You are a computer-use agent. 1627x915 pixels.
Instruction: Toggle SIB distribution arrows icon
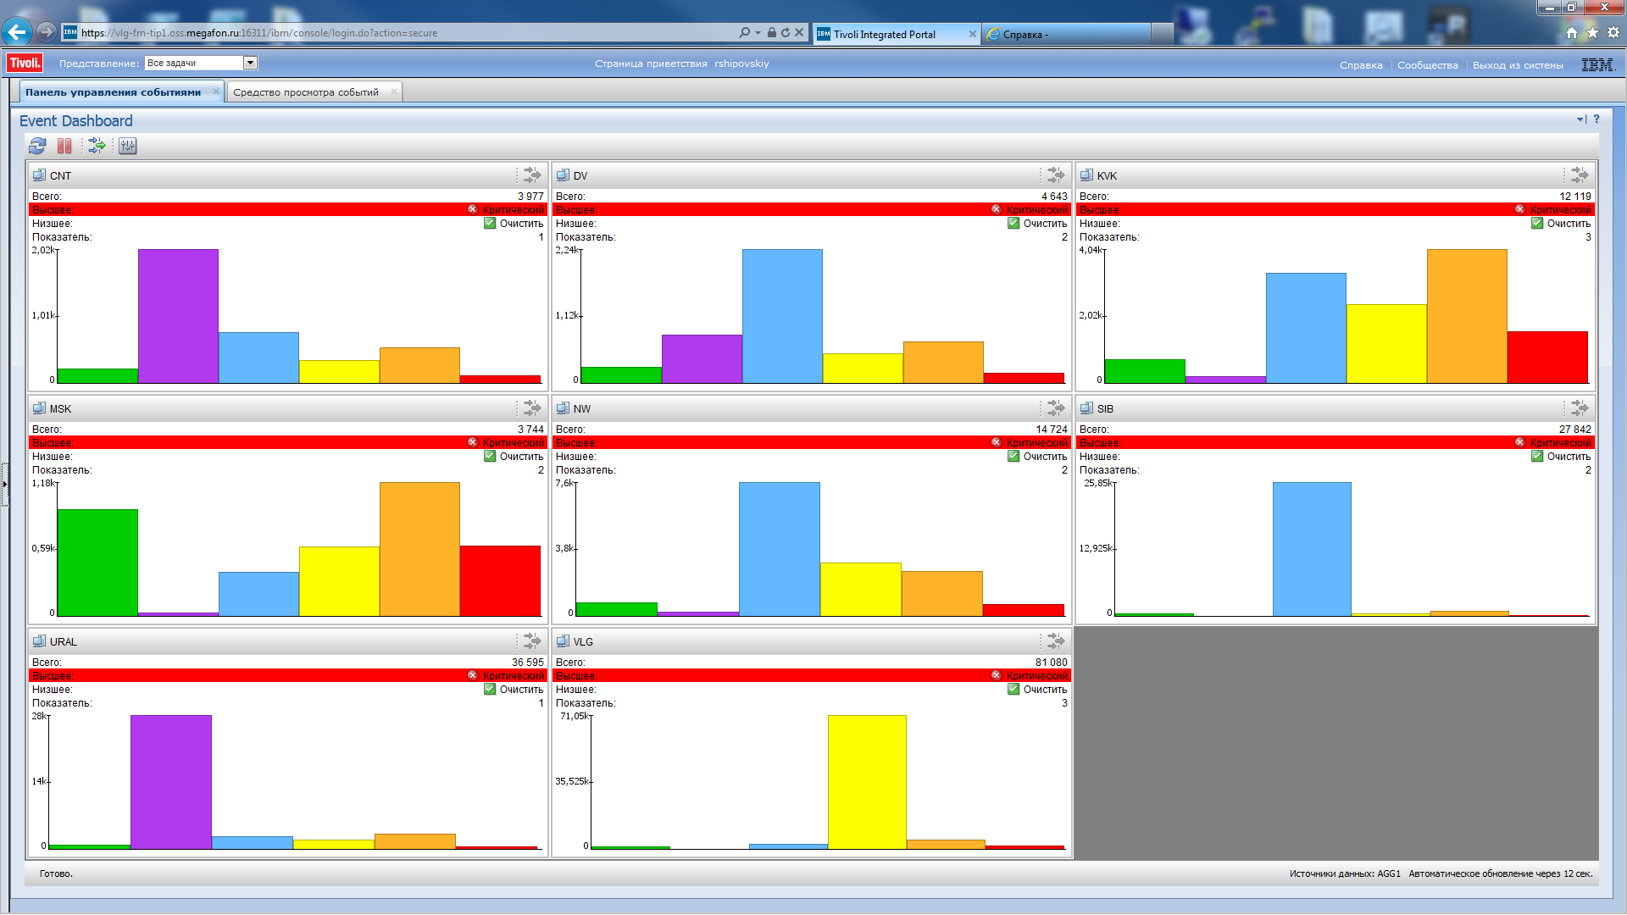(1580, 408)
